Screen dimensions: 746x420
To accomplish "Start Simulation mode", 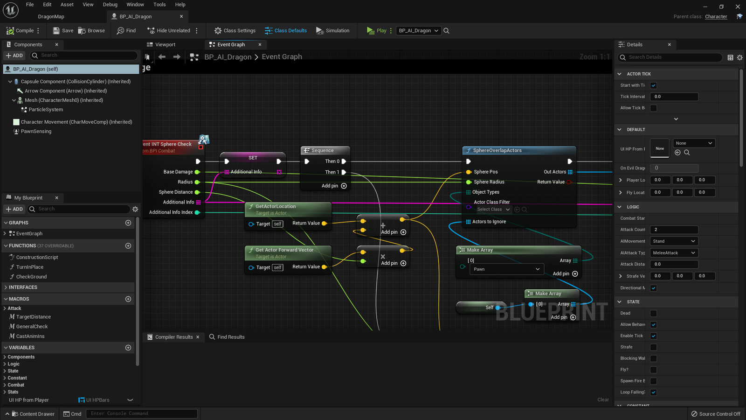I will (333, 30).
